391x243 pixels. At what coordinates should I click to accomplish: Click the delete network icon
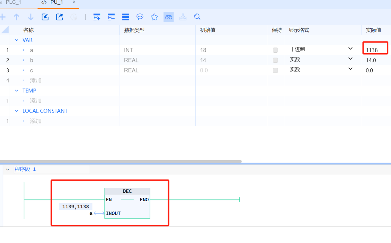(x=111, y=17)
